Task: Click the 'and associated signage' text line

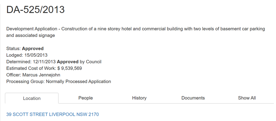Action: click(31, 35)
